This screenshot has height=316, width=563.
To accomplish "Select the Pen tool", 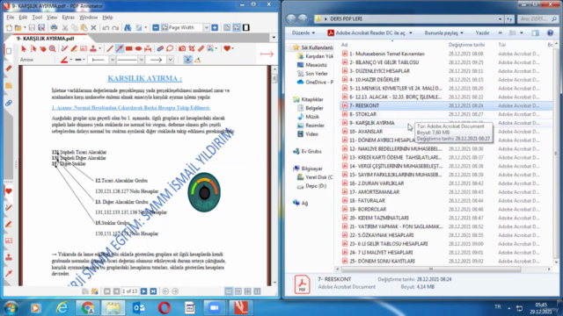I will pos(64,49).
